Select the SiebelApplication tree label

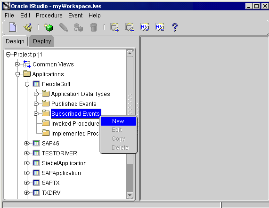coord(64,163)
